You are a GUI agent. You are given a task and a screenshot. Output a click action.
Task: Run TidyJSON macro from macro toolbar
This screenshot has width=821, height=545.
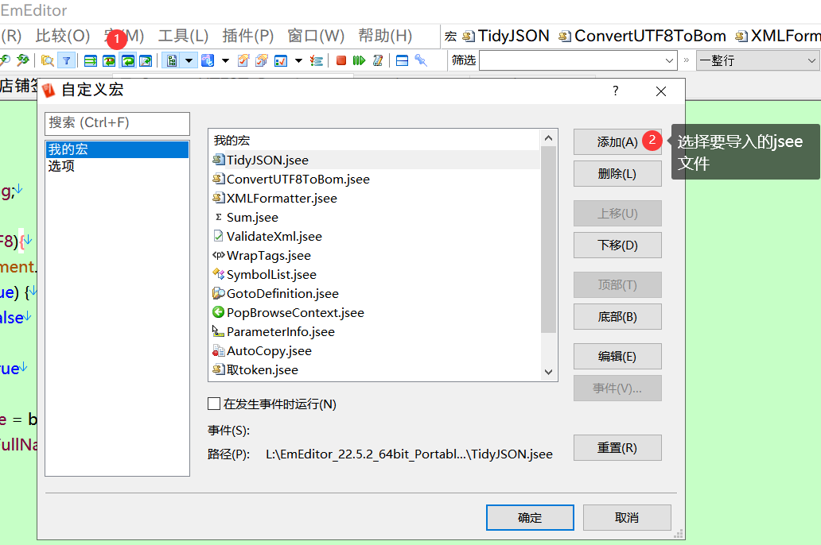pyautogui.click(x=506, y=36)
